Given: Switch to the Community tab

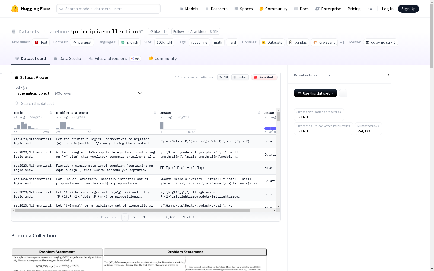Looking at the screenshot, I should pyautogui.click(x=163, y=59).
